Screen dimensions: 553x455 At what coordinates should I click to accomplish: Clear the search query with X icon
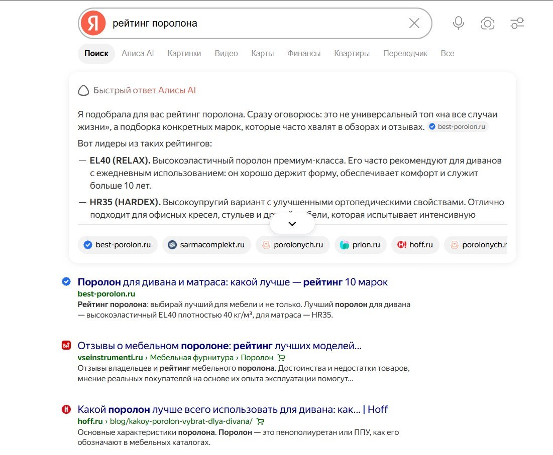[x=414, y=23]
